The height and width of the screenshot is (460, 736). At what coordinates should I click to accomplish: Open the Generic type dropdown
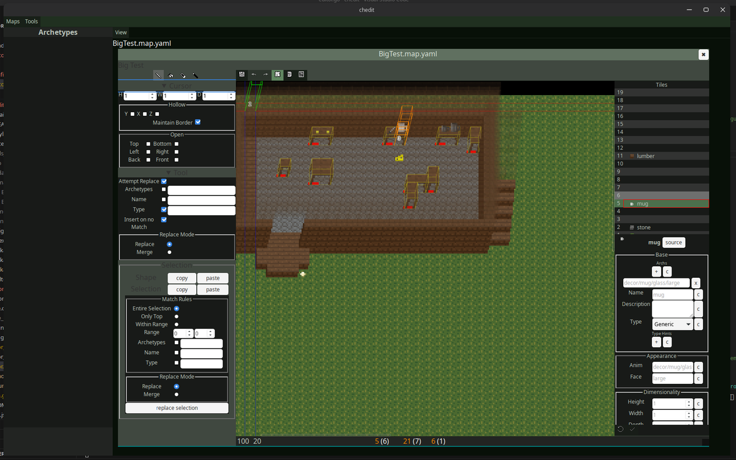click(x=672, y=323)
